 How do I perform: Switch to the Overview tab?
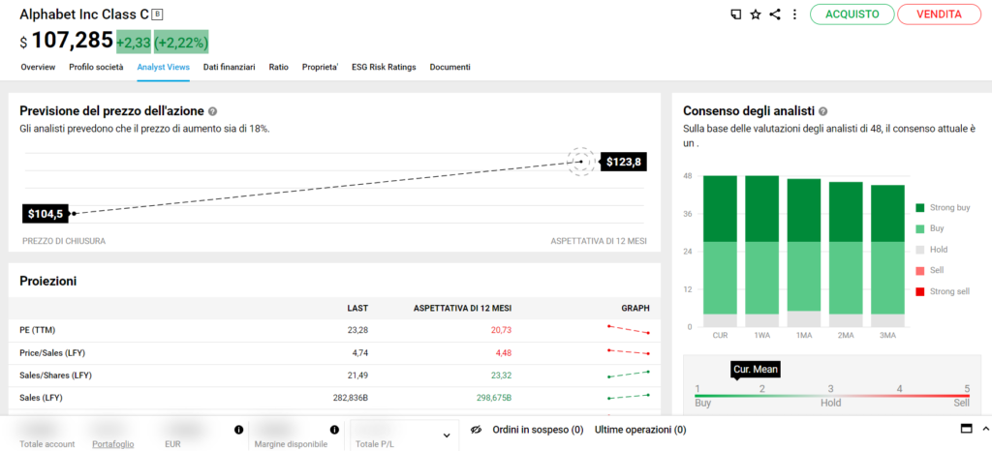point(38,67)
